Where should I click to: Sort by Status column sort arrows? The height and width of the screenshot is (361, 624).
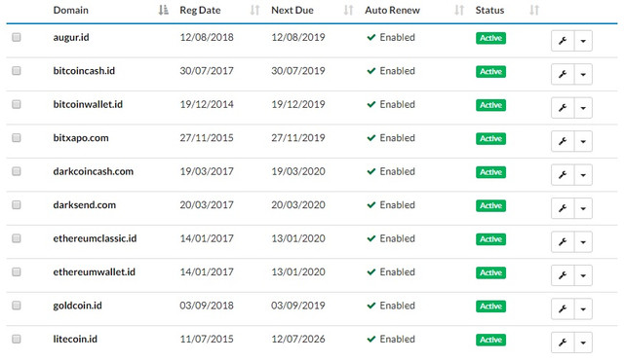click(x=534, y=11)
